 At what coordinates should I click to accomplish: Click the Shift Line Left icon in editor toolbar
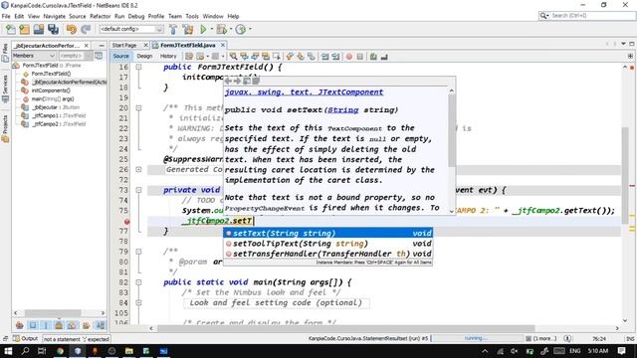coord(325,57)
